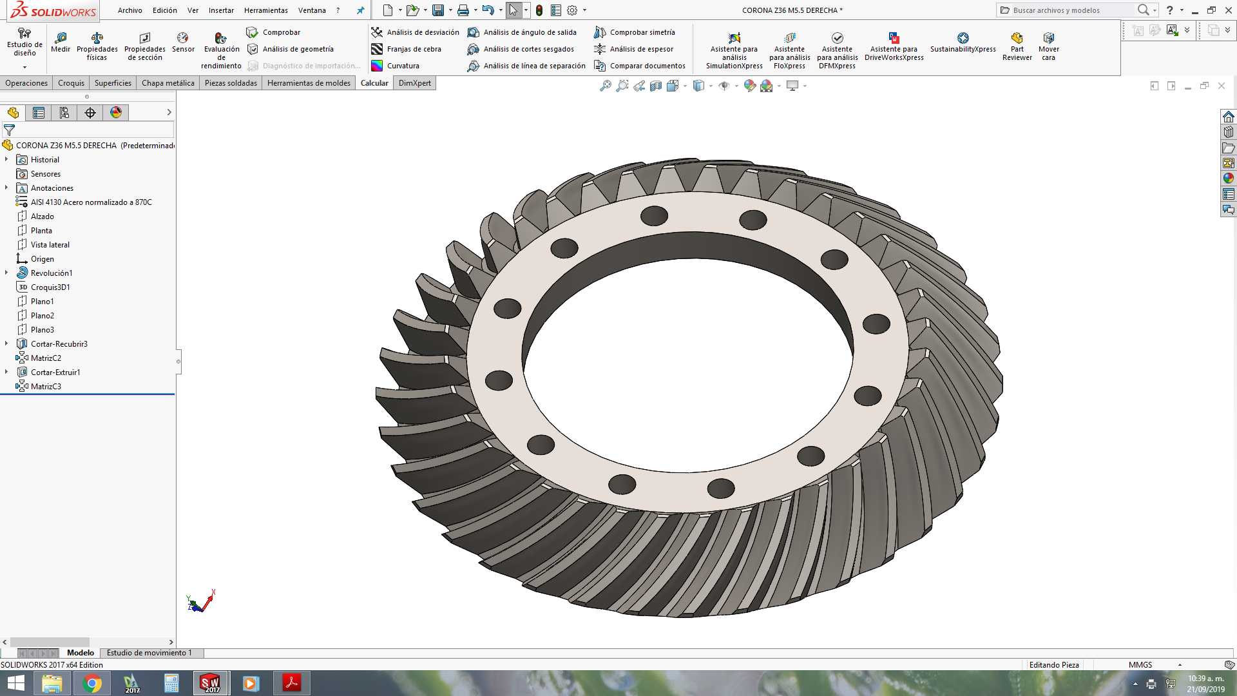This screenshot has width=1237, height=696.
Task: Open the File properties list icon
Action: tap(556, 10)
